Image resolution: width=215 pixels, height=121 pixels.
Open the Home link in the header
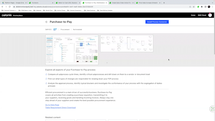point(193,15)
